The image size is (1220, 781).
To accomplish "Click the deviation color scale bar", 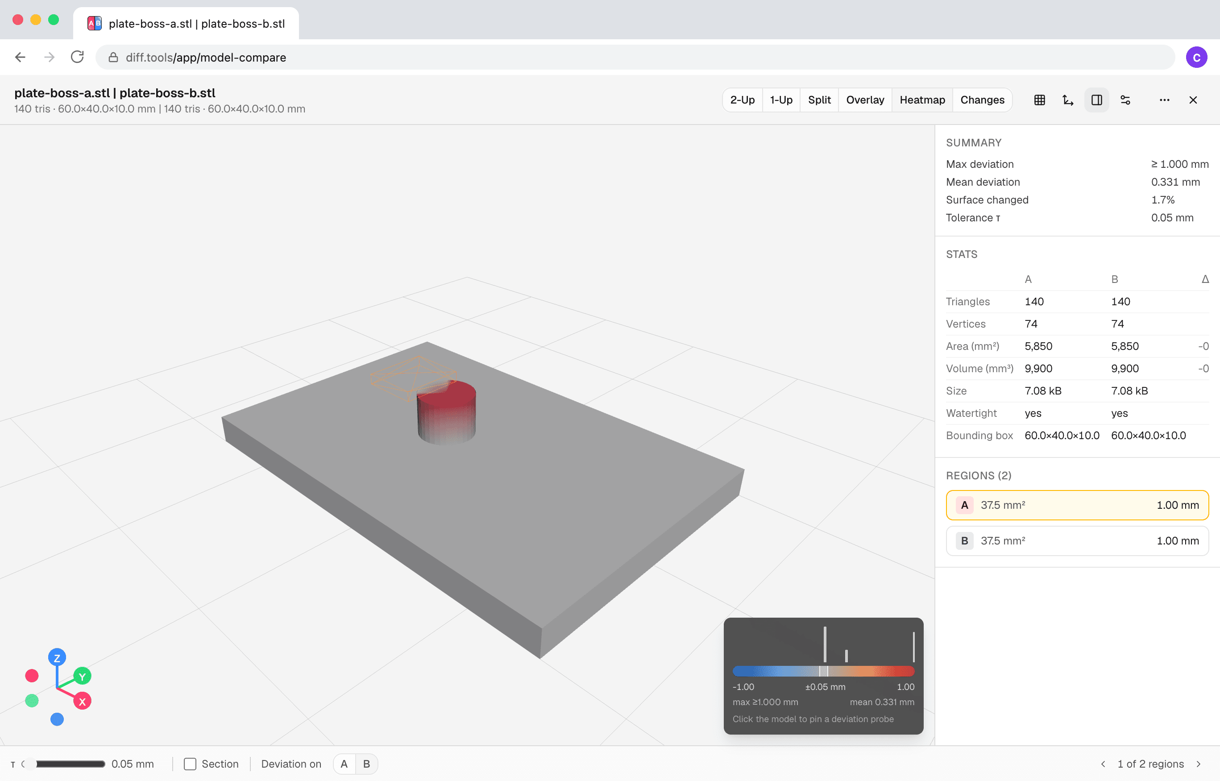I will point(823,672).
